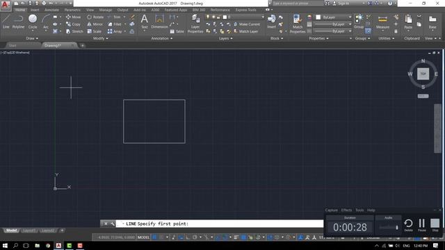This screenshot has height=250, width=445.
Task: Select the Polyline tool
Action: tap(18, 22)
